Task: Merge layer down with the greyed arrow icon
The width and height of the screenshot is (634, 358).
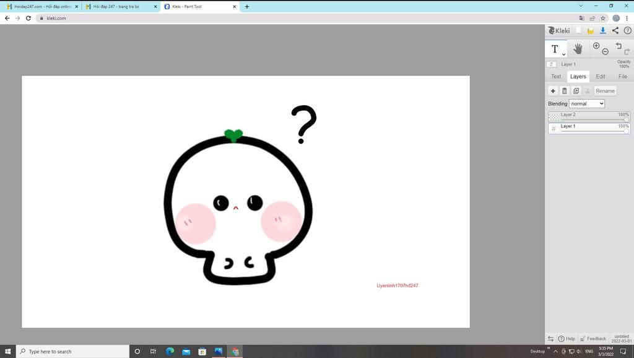Action: tap(588, 91)
